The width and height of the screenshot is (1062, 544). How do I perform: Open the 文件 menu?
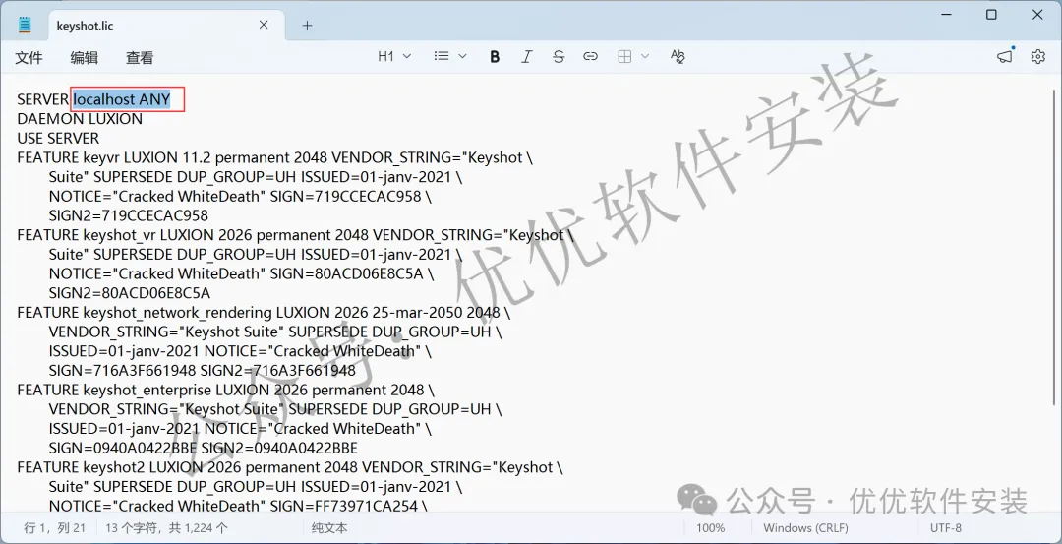pyautogui.click(x=29, y=58)
